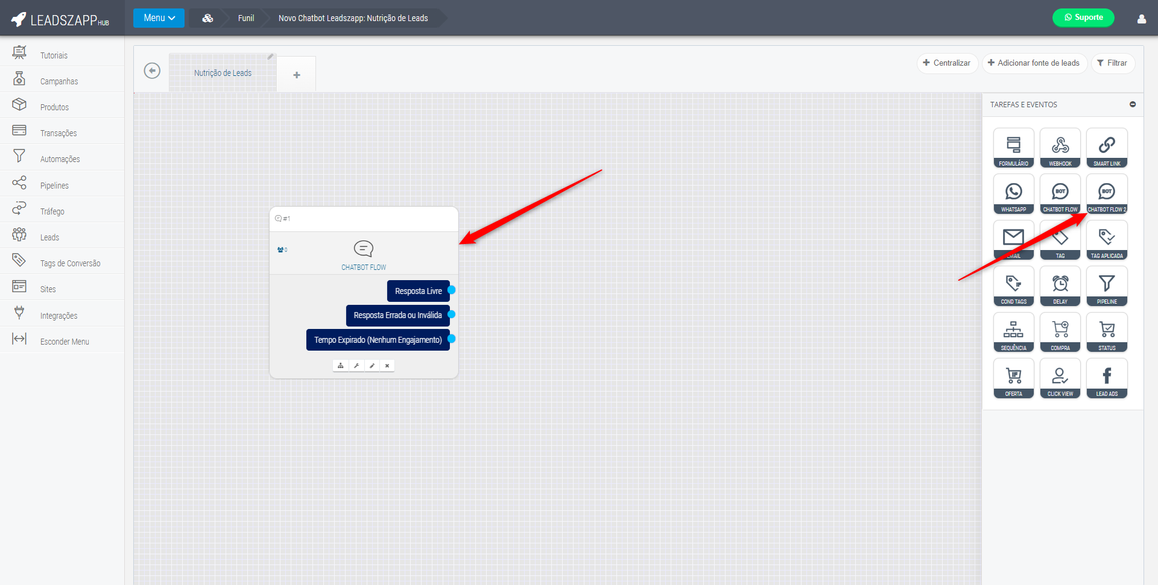This screenshot has height=585, width=1158.
Task: Open the Menu dropdown
Action: coord(159,18)
